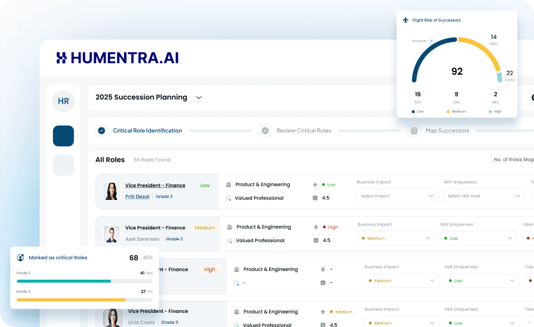Open Select Skill level dropdown in Priti Desai row

[484, 196]
